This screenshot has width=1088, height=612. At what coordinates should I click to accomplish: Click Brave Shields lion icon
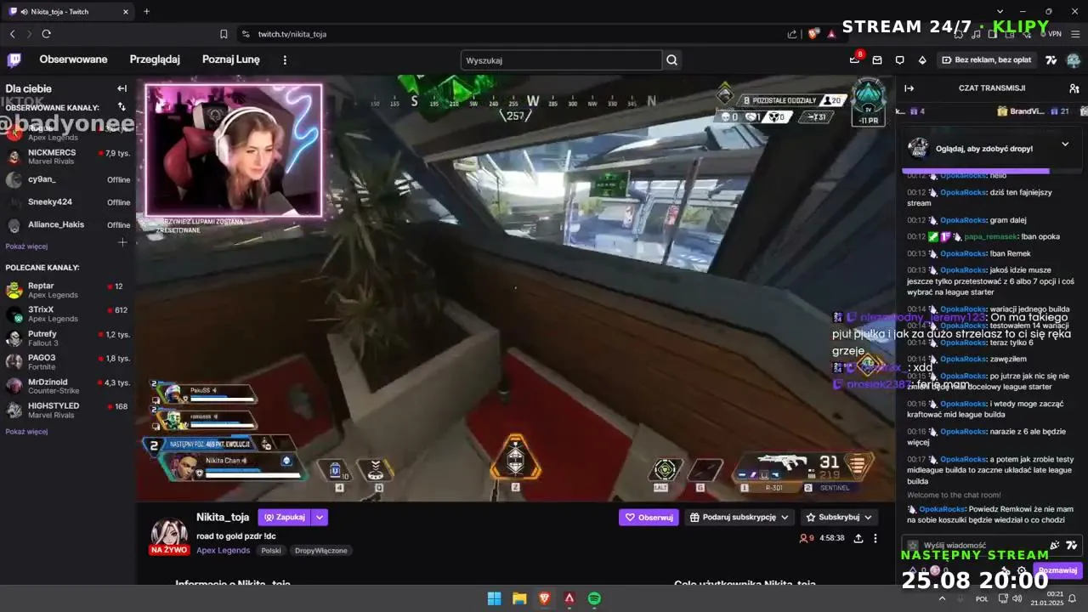(x=813, y=34)
